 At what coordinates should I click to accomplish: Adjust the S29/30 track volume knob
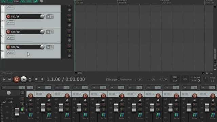(x=42, y=32)
